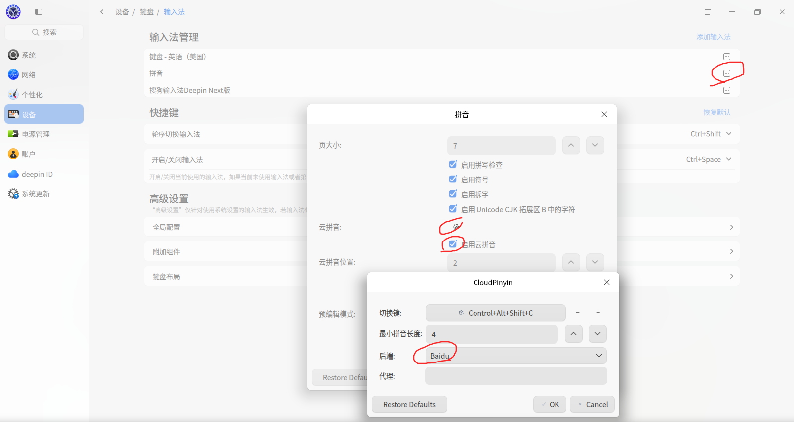The width and height of the screenshot is (794, 422).
Task: Click the minus icon next to 切换键
Action: pyautogui.click(x=578, y=313)
